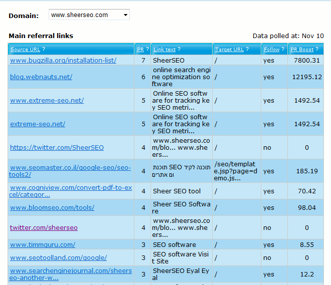This screenshot has width=331, height=285.
Task: Sort table by PR Boost header
Action: [x=302, y=49]
